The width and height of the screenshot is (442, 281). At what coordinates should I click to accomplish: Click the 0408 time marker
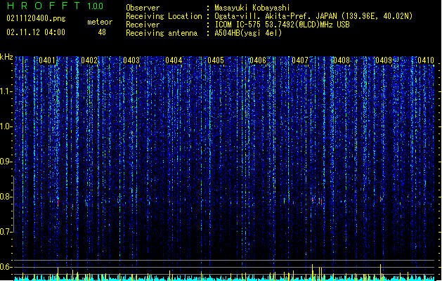[342, 60]
